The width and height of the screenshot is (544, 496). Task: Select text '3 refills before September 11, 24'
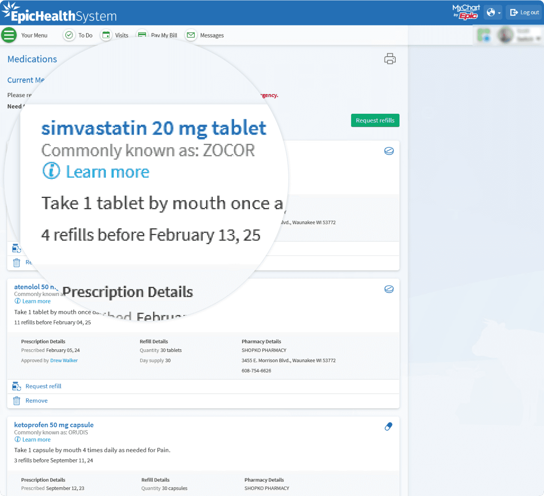click(53, 461)
